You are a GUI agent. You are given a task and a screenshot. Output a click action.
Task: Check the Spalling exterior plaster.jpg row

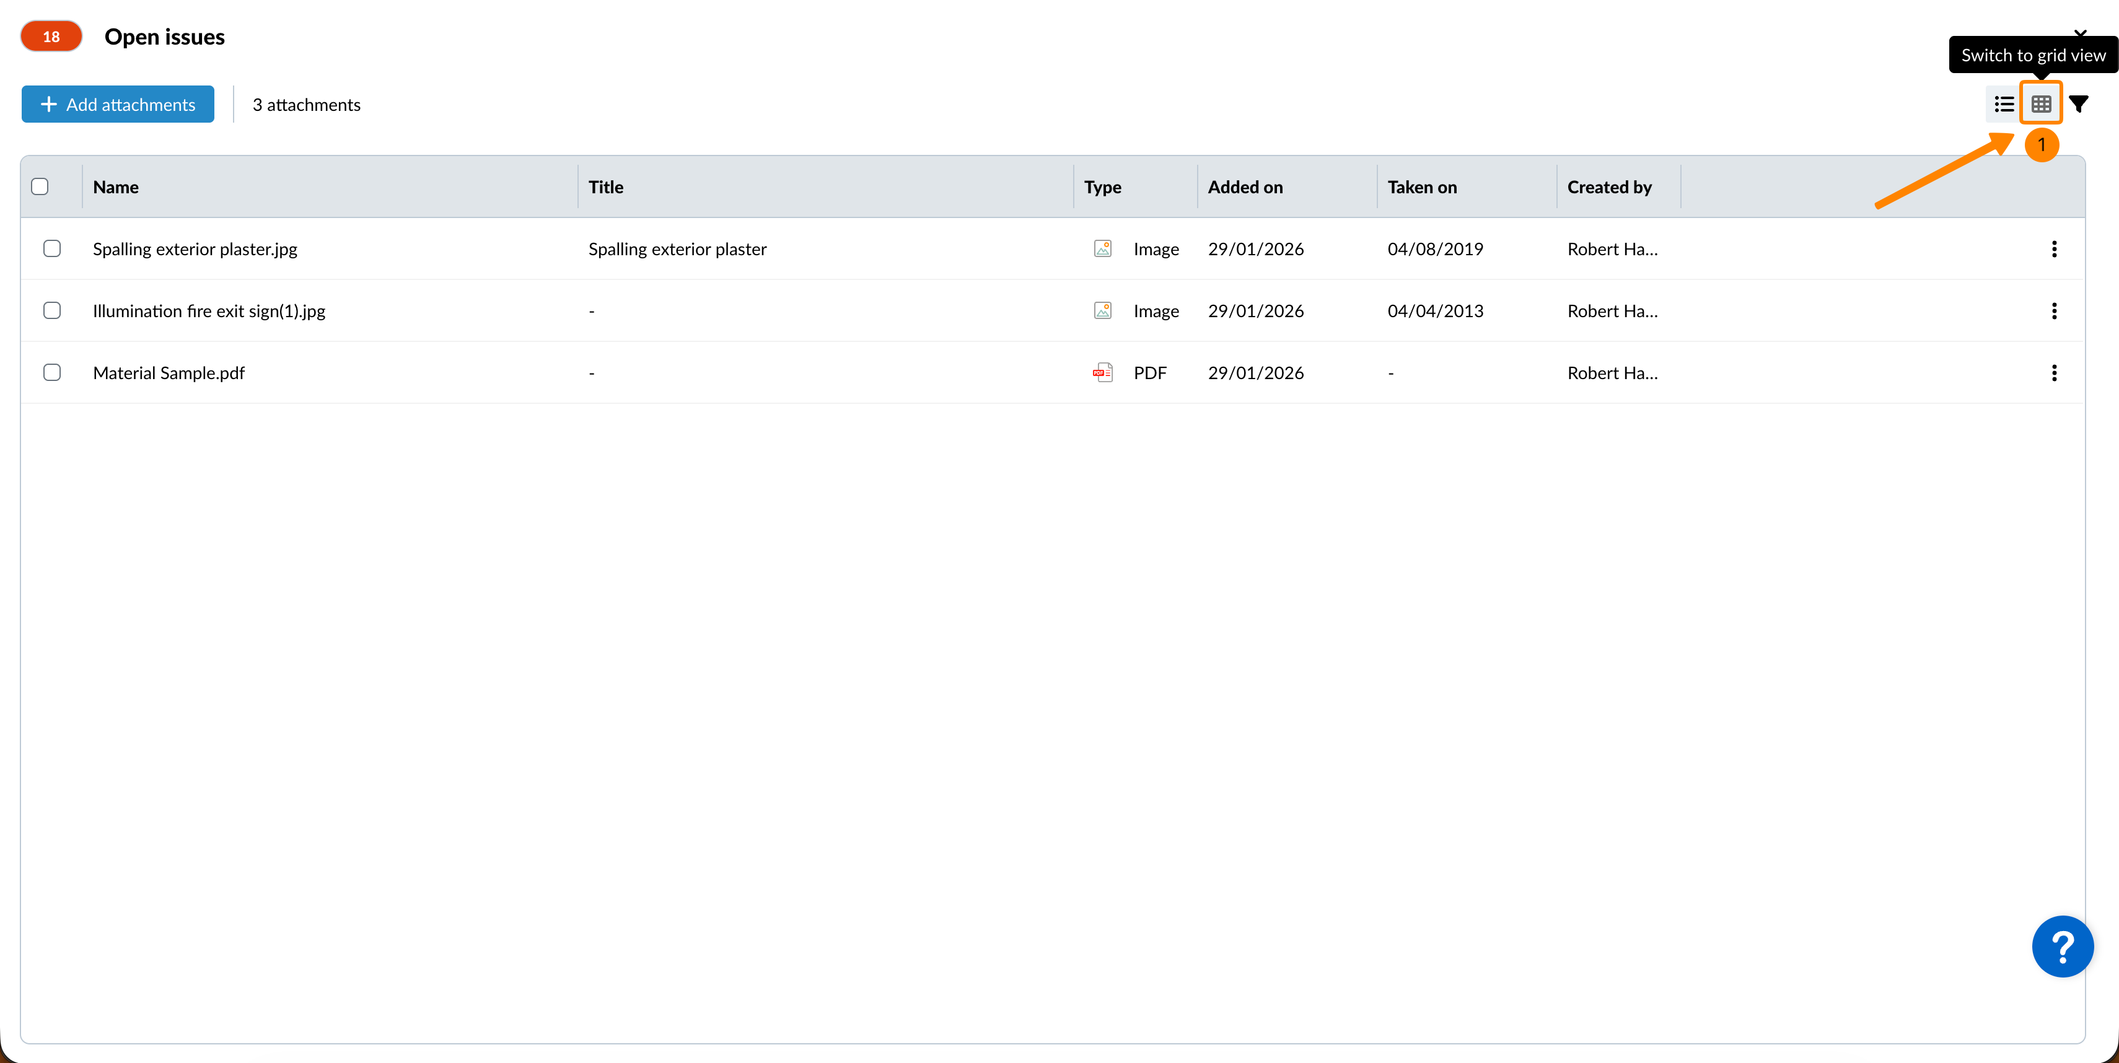tap(52, 248)
